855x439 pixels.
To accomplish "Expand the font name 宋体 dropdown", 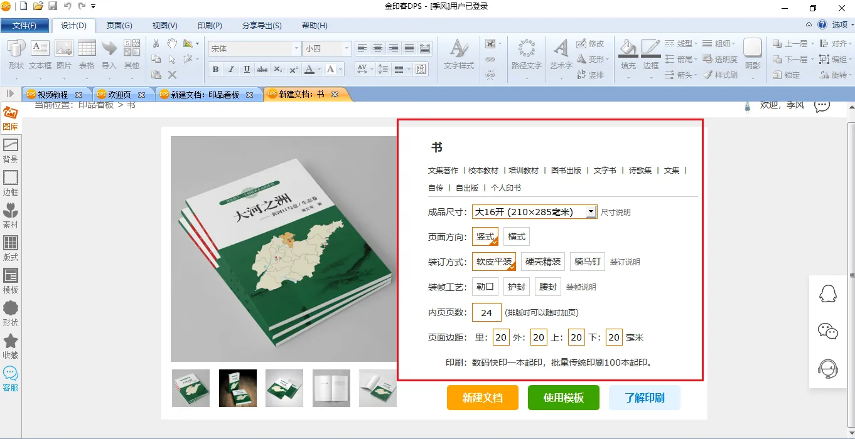I will 296,49.
